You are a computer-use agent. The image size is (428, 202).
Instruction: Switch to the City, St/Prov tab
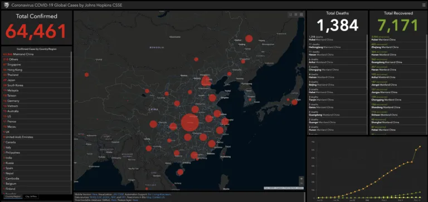point(31,196)
